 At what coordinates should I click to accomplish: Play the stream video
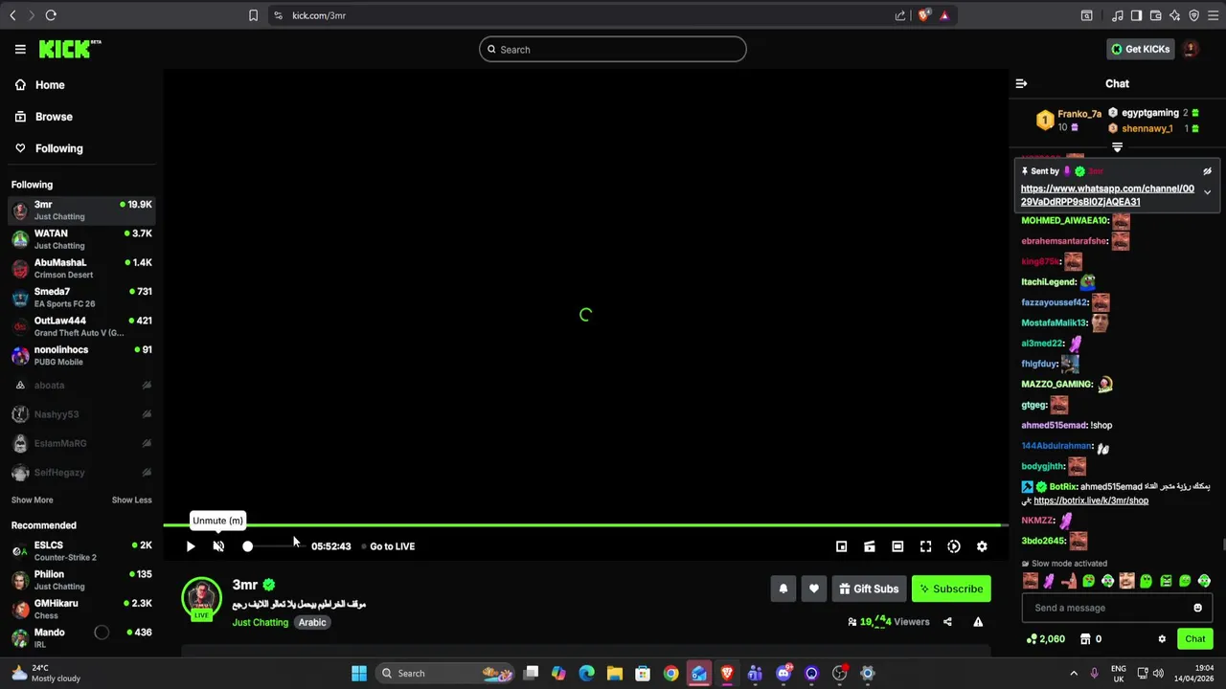[191, 546]
